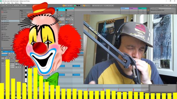Toggle the MIDI map mode switch
The image size is (177, 99).
coord(169,5)
